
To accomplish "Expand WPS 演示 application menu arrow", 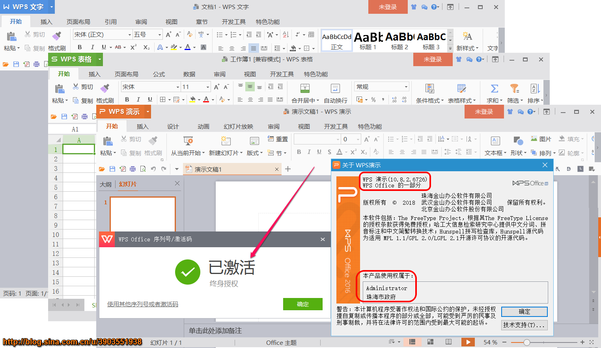I will click(147, 111).
